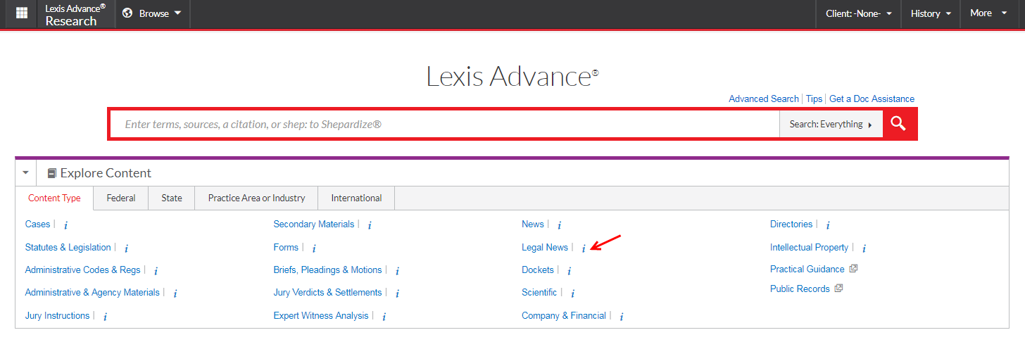This screenshot has height=342, width=1025.
Task: Open the Jury Instructions link
Action: (x=57, y=316)
